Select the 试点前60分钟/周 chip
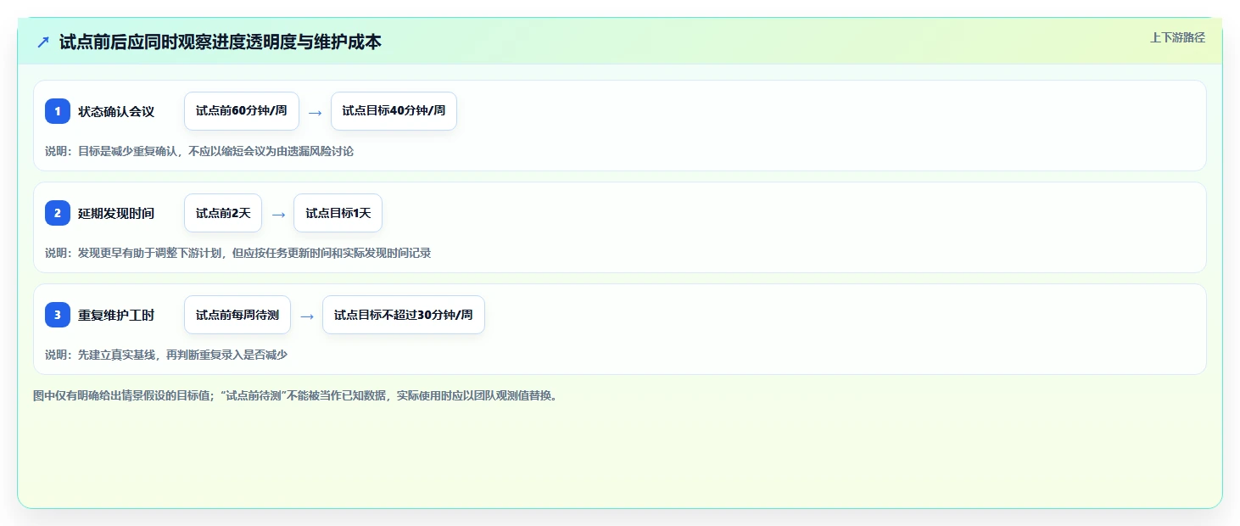Viewport: 1240px width, 526px height. click(x=242, y=111)
